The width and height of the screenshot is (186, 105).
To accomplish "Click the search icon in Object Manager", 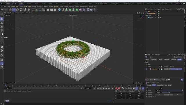I will pos(177,9).
